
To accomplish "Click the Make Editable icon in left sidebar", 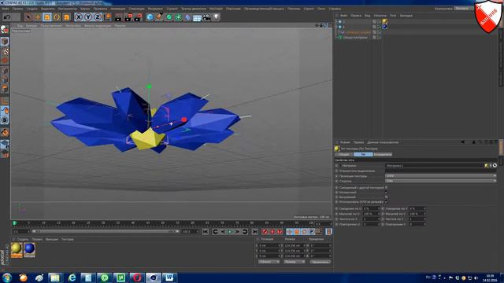I will coord(5,30).
